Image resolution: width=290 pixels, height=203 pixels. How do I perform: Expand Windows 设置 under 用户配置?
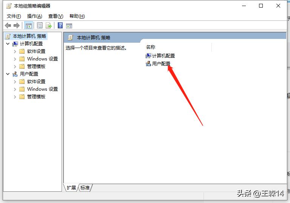tap(15, 89)
